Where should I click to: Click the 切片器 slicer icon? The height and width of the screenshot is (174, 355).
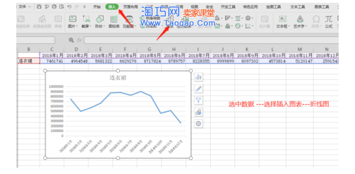265,19
